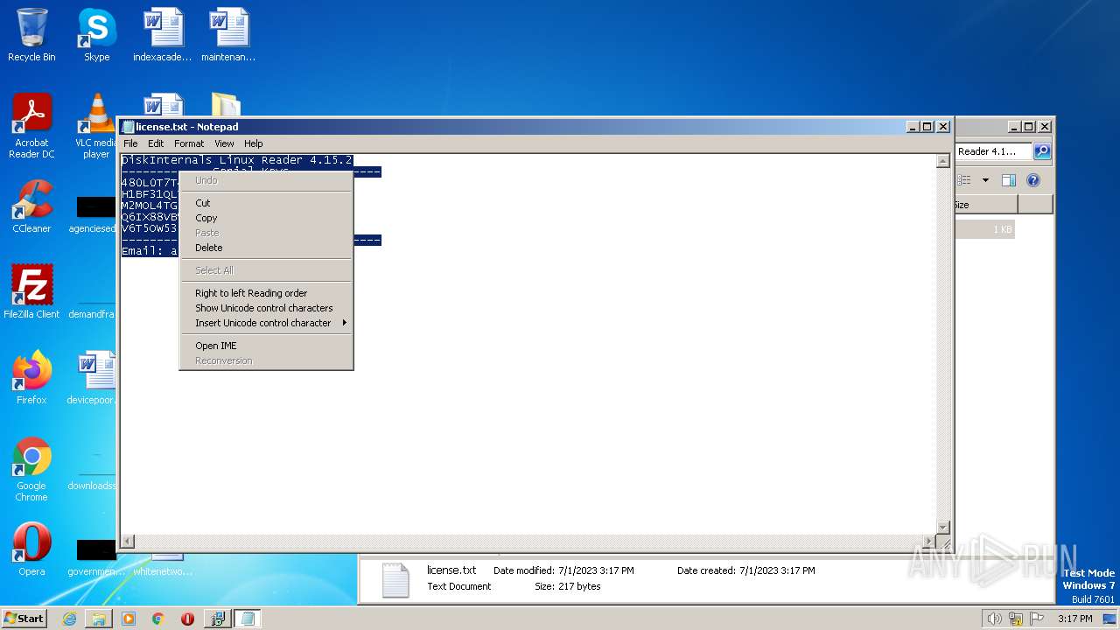The height and width of the screenshot is (630, 1120).
Task: Click the Start button
Action: (x=24, y=619)
